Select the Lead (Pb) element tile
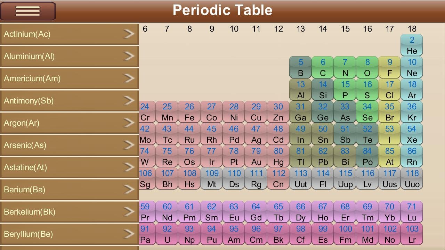445x250 pixels. click(323, 156)
